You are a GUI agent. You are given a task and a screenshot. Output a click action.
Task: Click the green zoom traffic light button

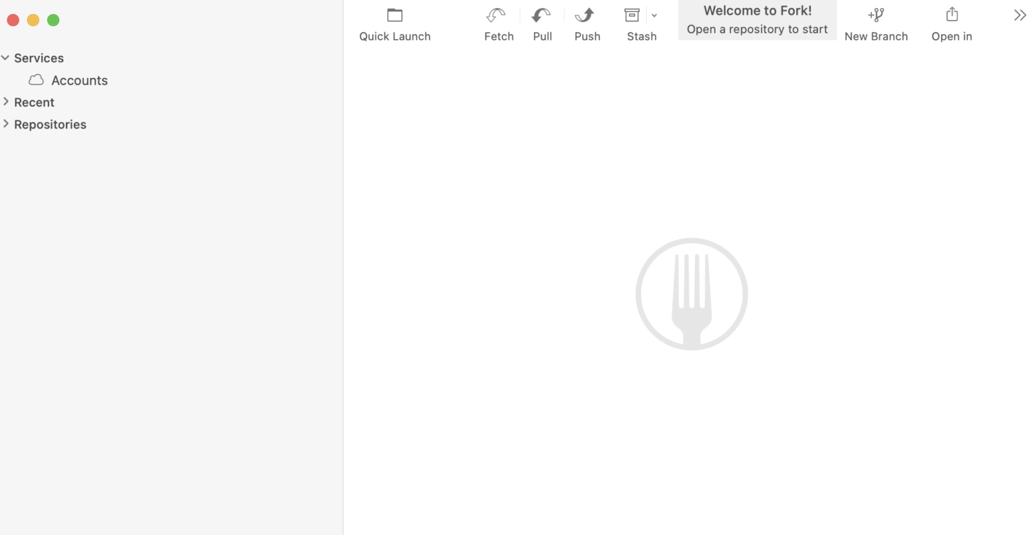tap(52, 20)
